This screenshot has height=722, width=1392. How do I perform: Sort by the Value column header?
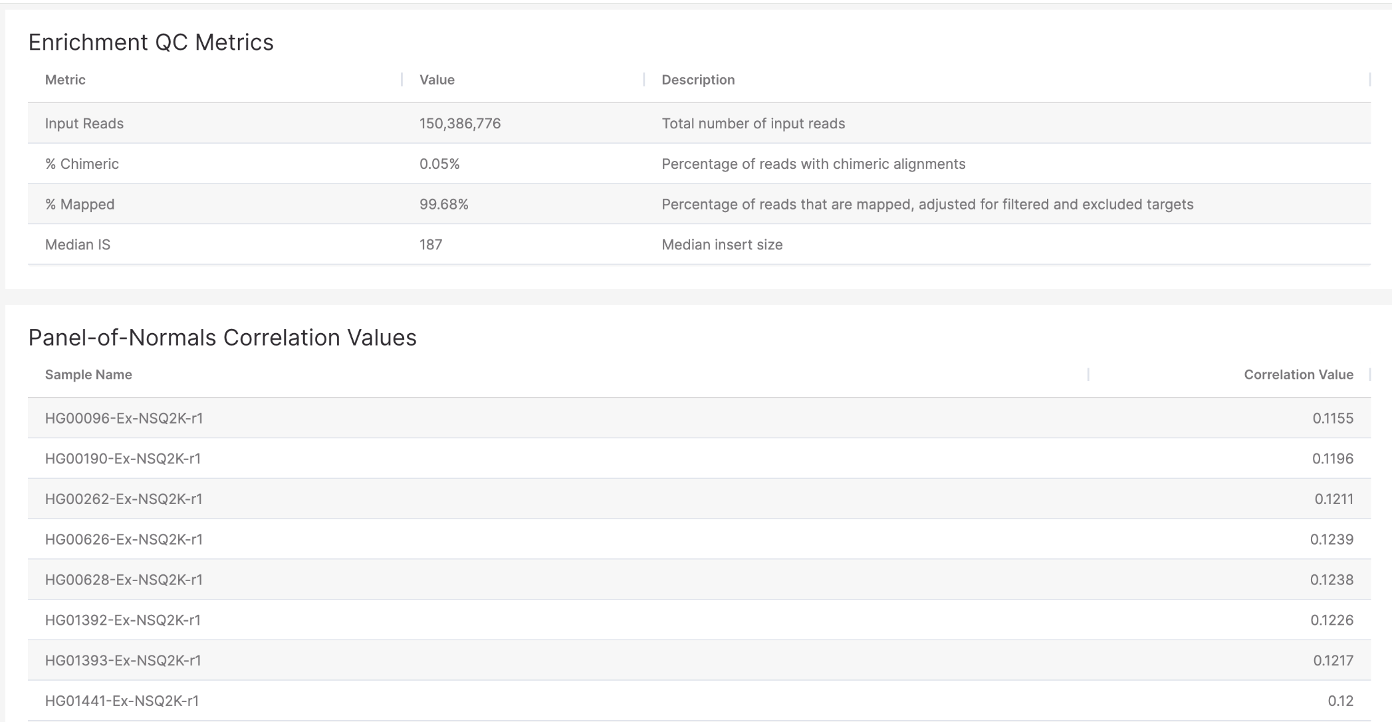pyautogui.click(x=437, y=80)
